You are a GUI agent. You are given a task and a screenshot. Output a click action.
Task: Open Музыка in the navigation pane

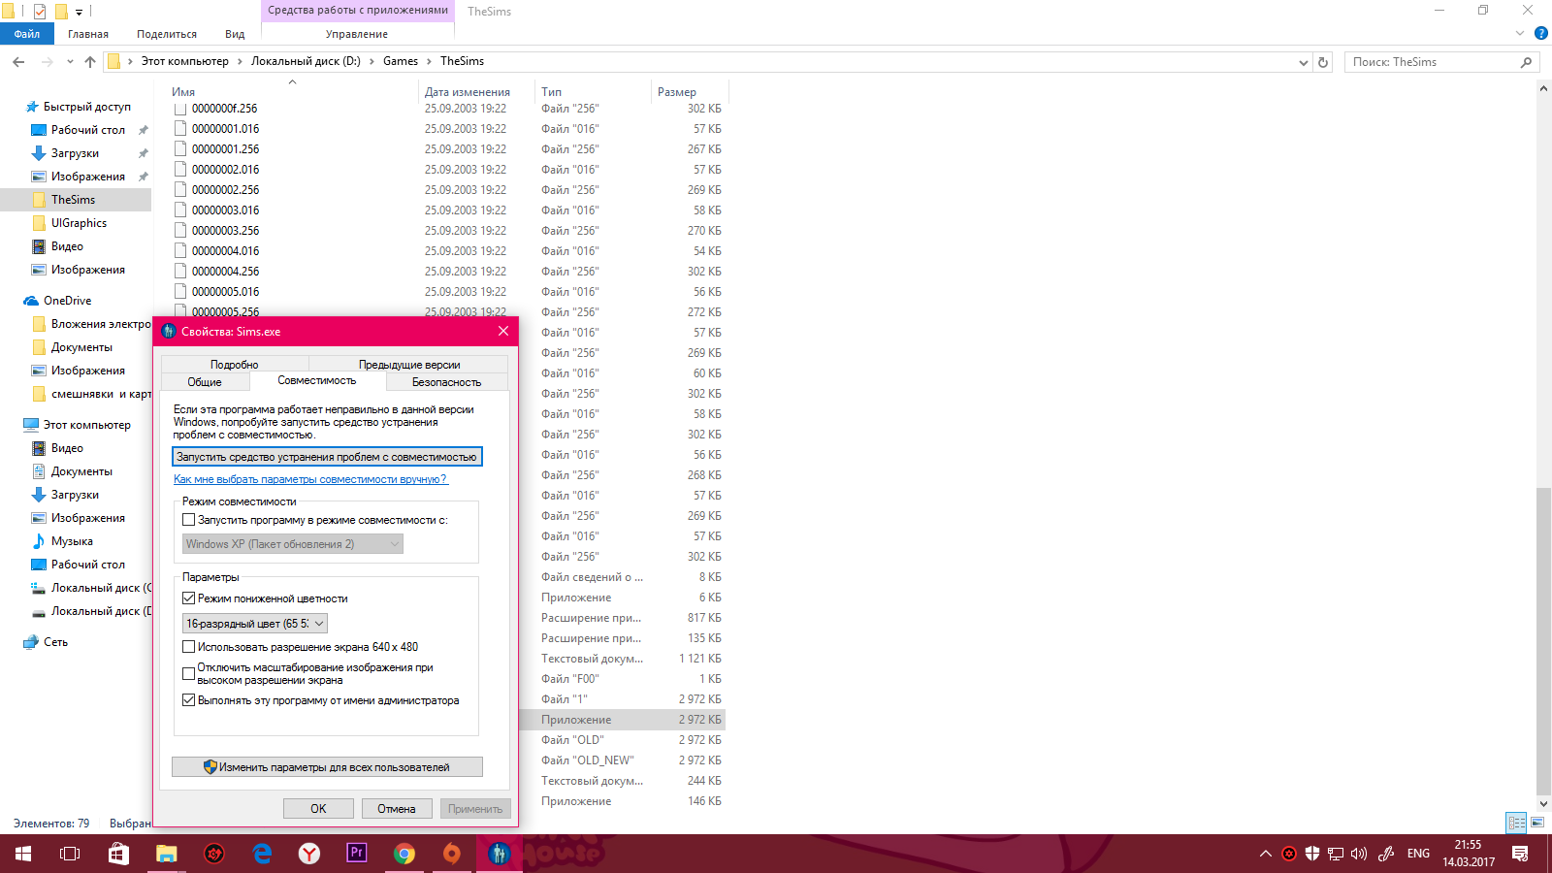pyautogui.click(x=72, y=541)
